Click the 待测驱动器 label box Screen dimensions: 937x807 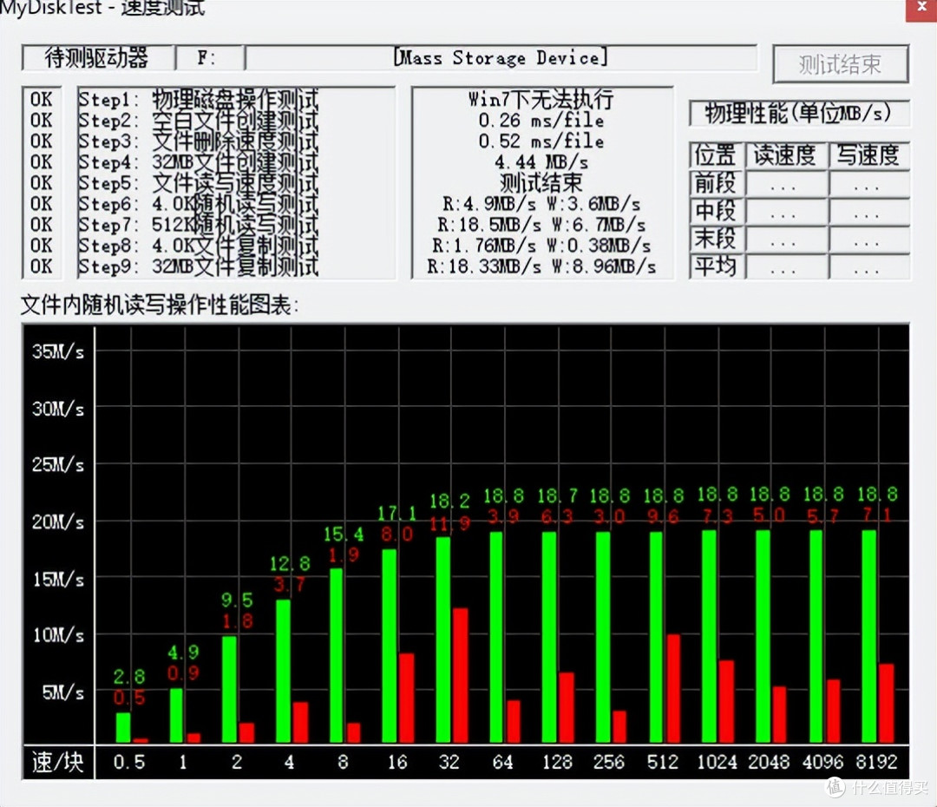tap(97, 58)
